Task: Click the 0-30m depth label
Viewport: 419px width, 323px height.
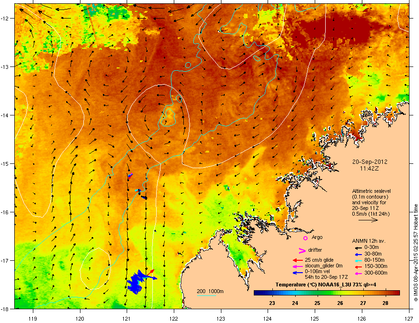Action: click(x=371, y=247)
